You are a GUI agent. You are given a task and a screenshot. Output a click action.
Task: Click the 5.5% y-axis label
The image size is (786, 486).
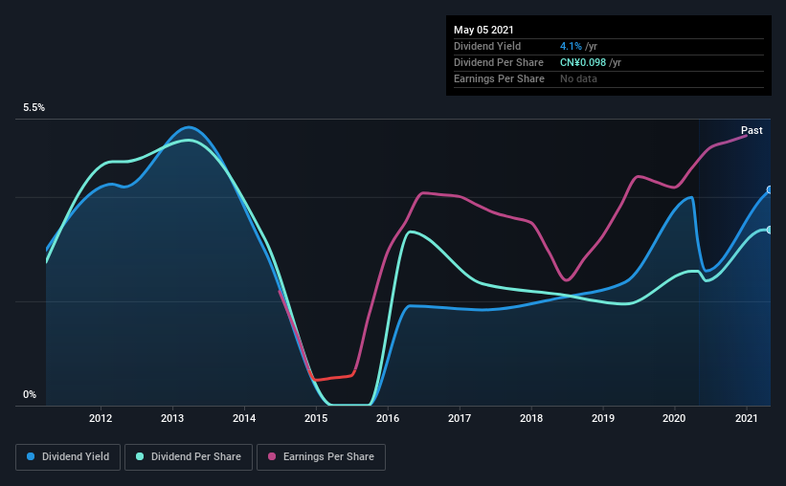tap(34, 108)
